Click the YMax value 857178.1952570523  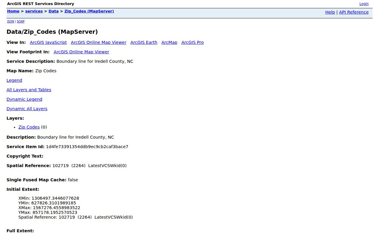point(55,212)
